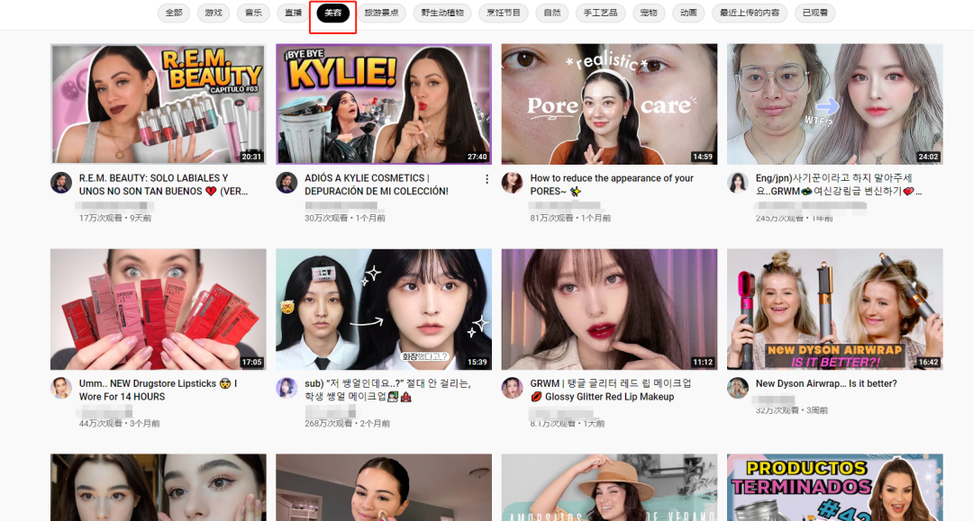Open channel avatar of R.E.M. Beauty video
Image resolution: width=973 pixels, height=521 pixels.
61,183
